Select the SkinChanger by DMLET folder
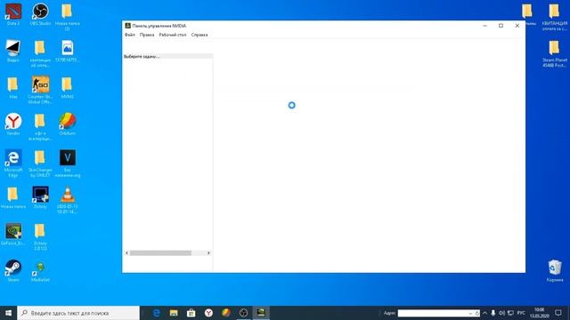This screenshot has width=570, height=320. (40, 164)
